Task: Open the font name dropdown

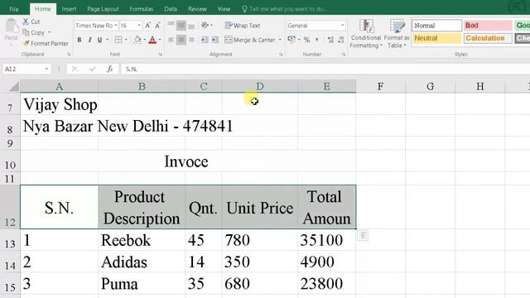Action: point(116,26)
